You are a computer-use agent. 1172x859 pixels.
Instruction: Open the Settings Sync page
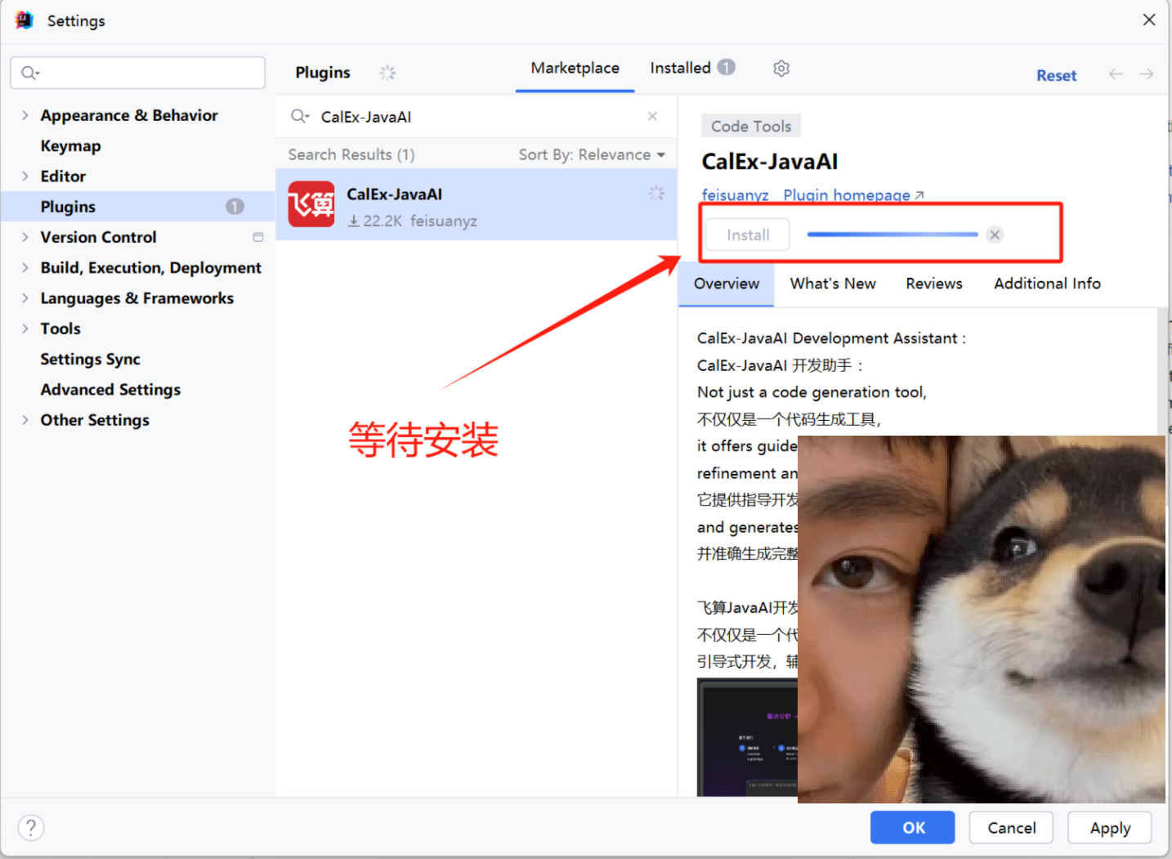click(91, 360)
